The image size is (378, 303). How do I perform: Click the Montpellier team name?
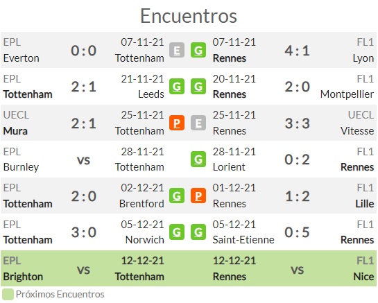347,94
